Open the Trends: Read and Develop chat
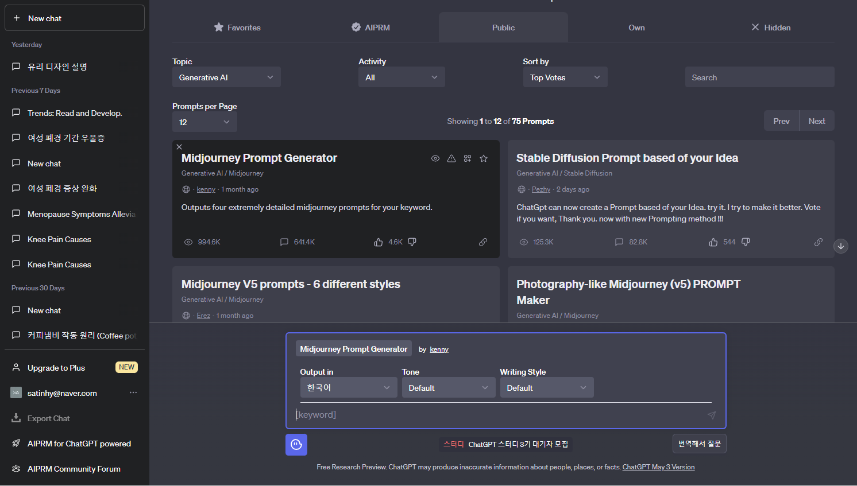 click(75, 113)
